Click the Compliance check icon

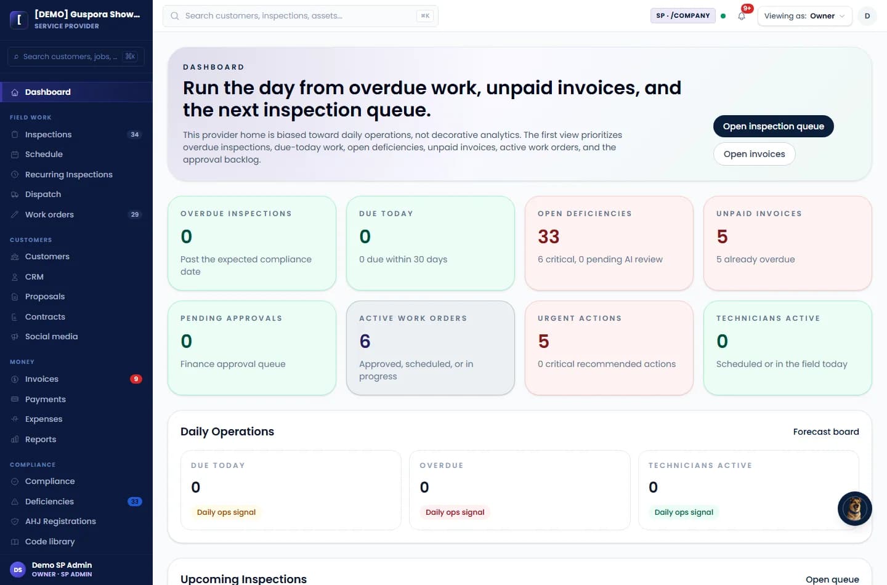click(x=15, y=482)
